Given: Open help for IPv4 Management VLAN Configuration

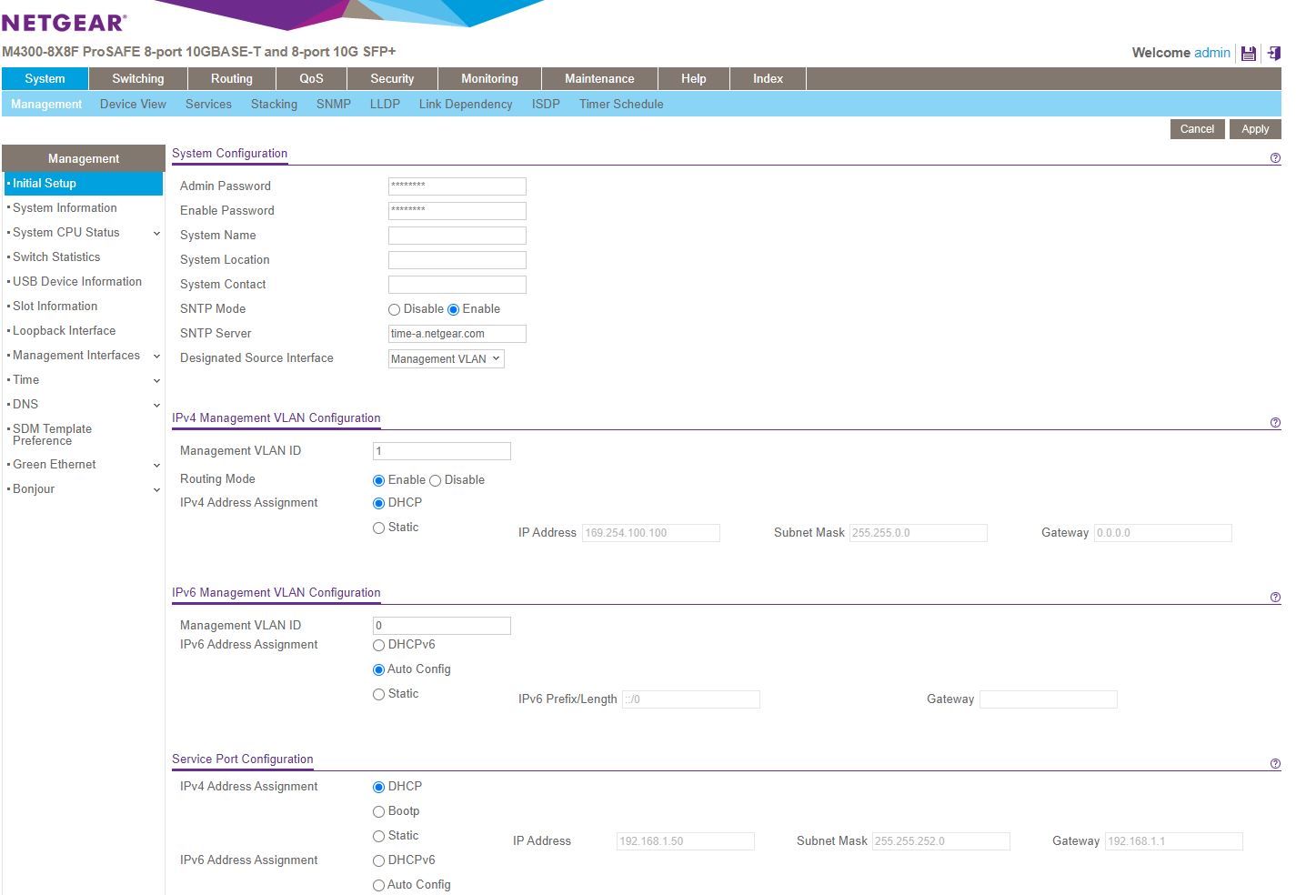Looking at the screenshot, I should pos(1275,423).
